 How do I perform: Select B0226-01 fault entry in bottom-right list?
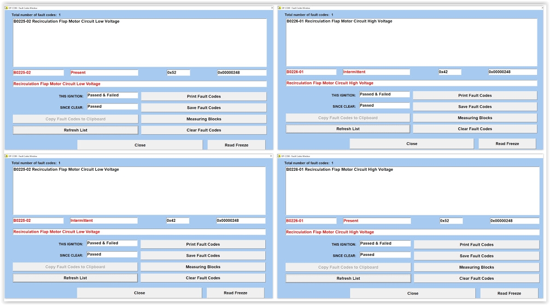coord(339,170)
